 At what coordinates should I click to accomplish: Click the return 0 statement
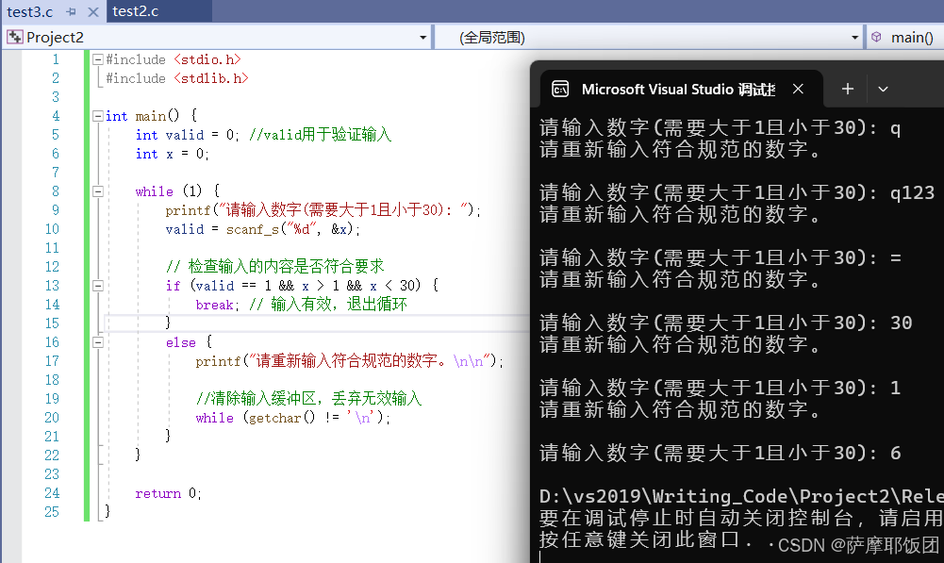click(168, 493)
